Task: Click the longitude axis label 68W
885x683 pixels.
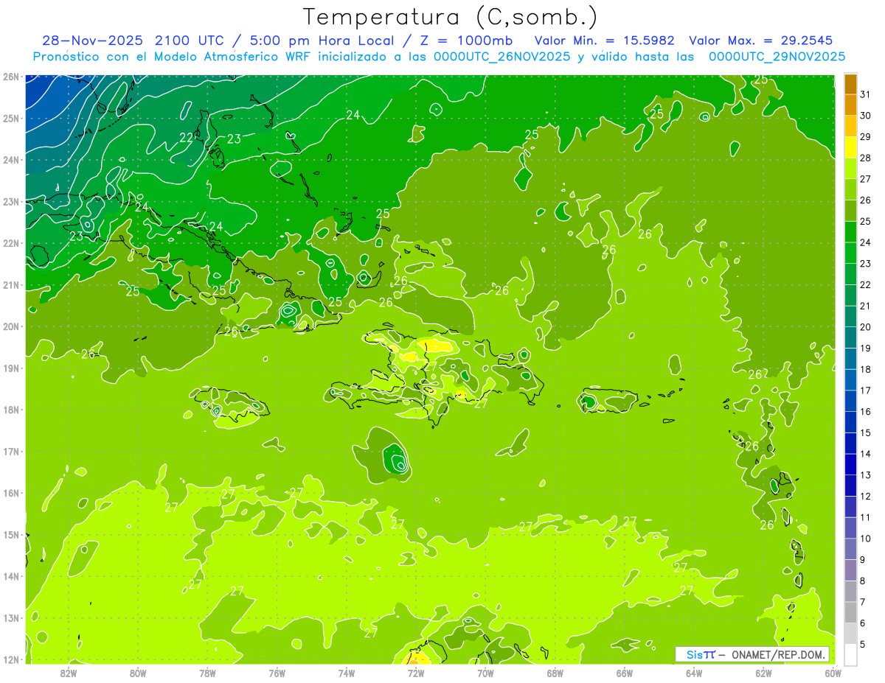Action: [555, 673]
